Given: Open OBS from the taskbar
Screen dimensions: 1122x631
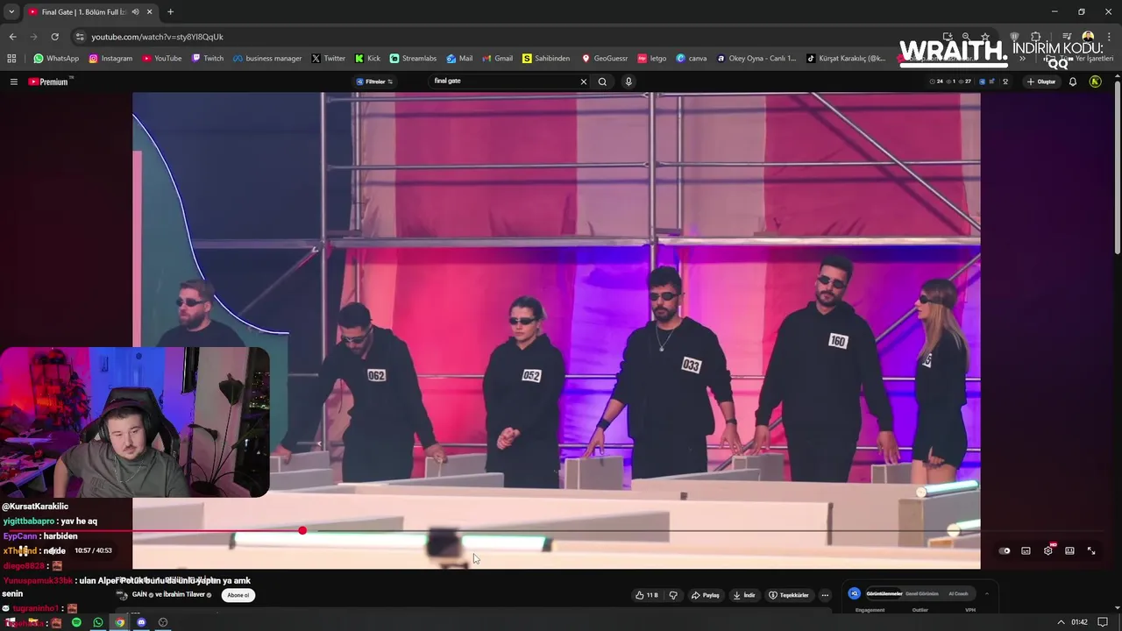Looking at the screenshot, I should pyautogui.click(x=163, y=622).
